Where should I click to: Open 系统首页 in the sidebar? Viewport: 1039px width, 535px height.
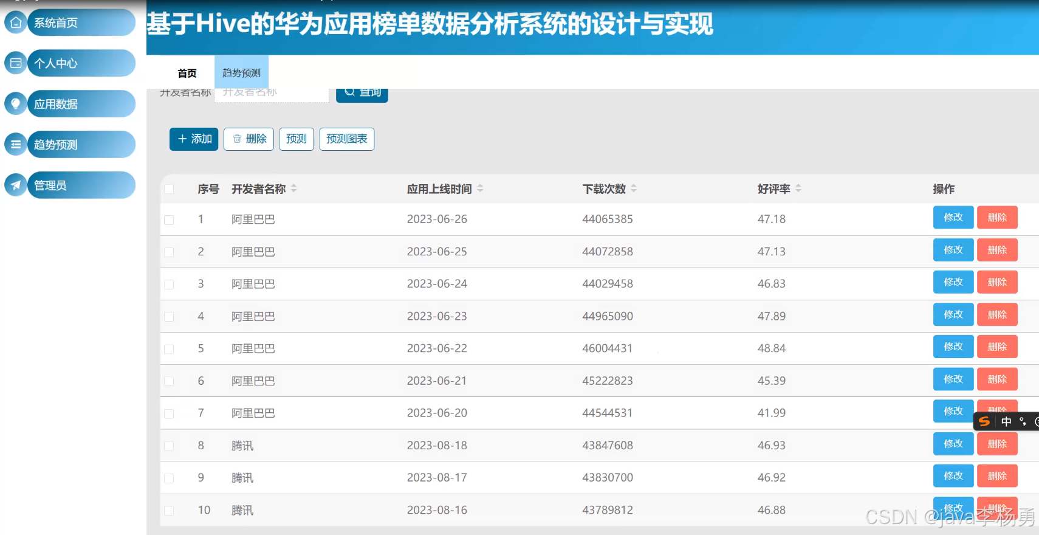pyautogui.click(x=81, y=22)
